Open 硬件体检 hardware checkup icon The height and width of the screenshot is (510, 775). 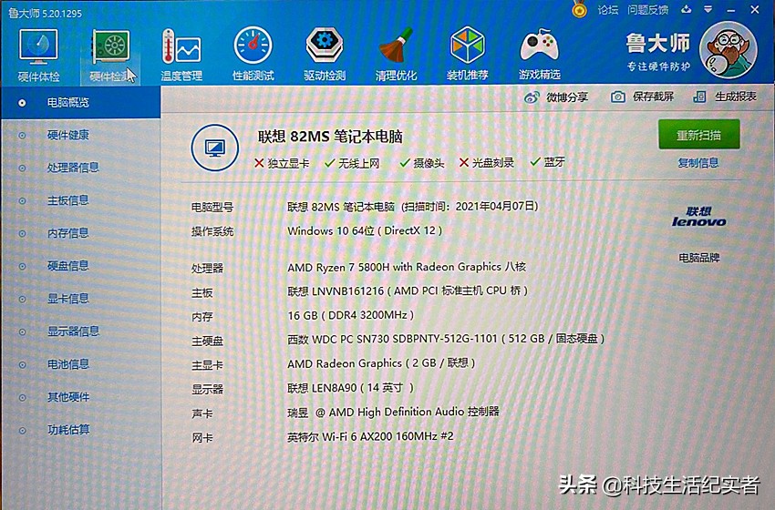38,56
